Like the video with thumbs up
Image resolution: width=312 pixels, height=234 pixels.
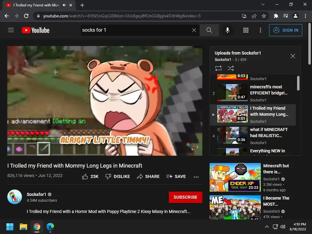pos(90,176)
